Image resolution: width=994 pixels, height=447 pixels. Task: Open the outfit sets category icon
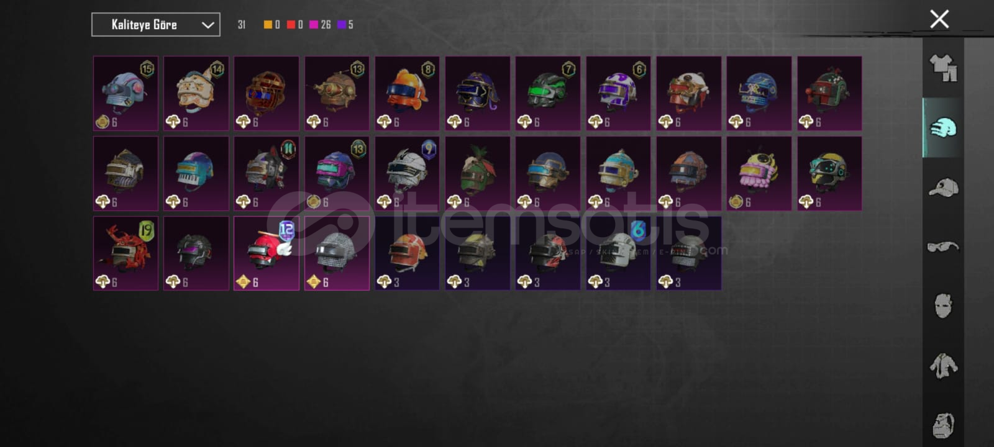pyautogui.click(x=943, y=68)
